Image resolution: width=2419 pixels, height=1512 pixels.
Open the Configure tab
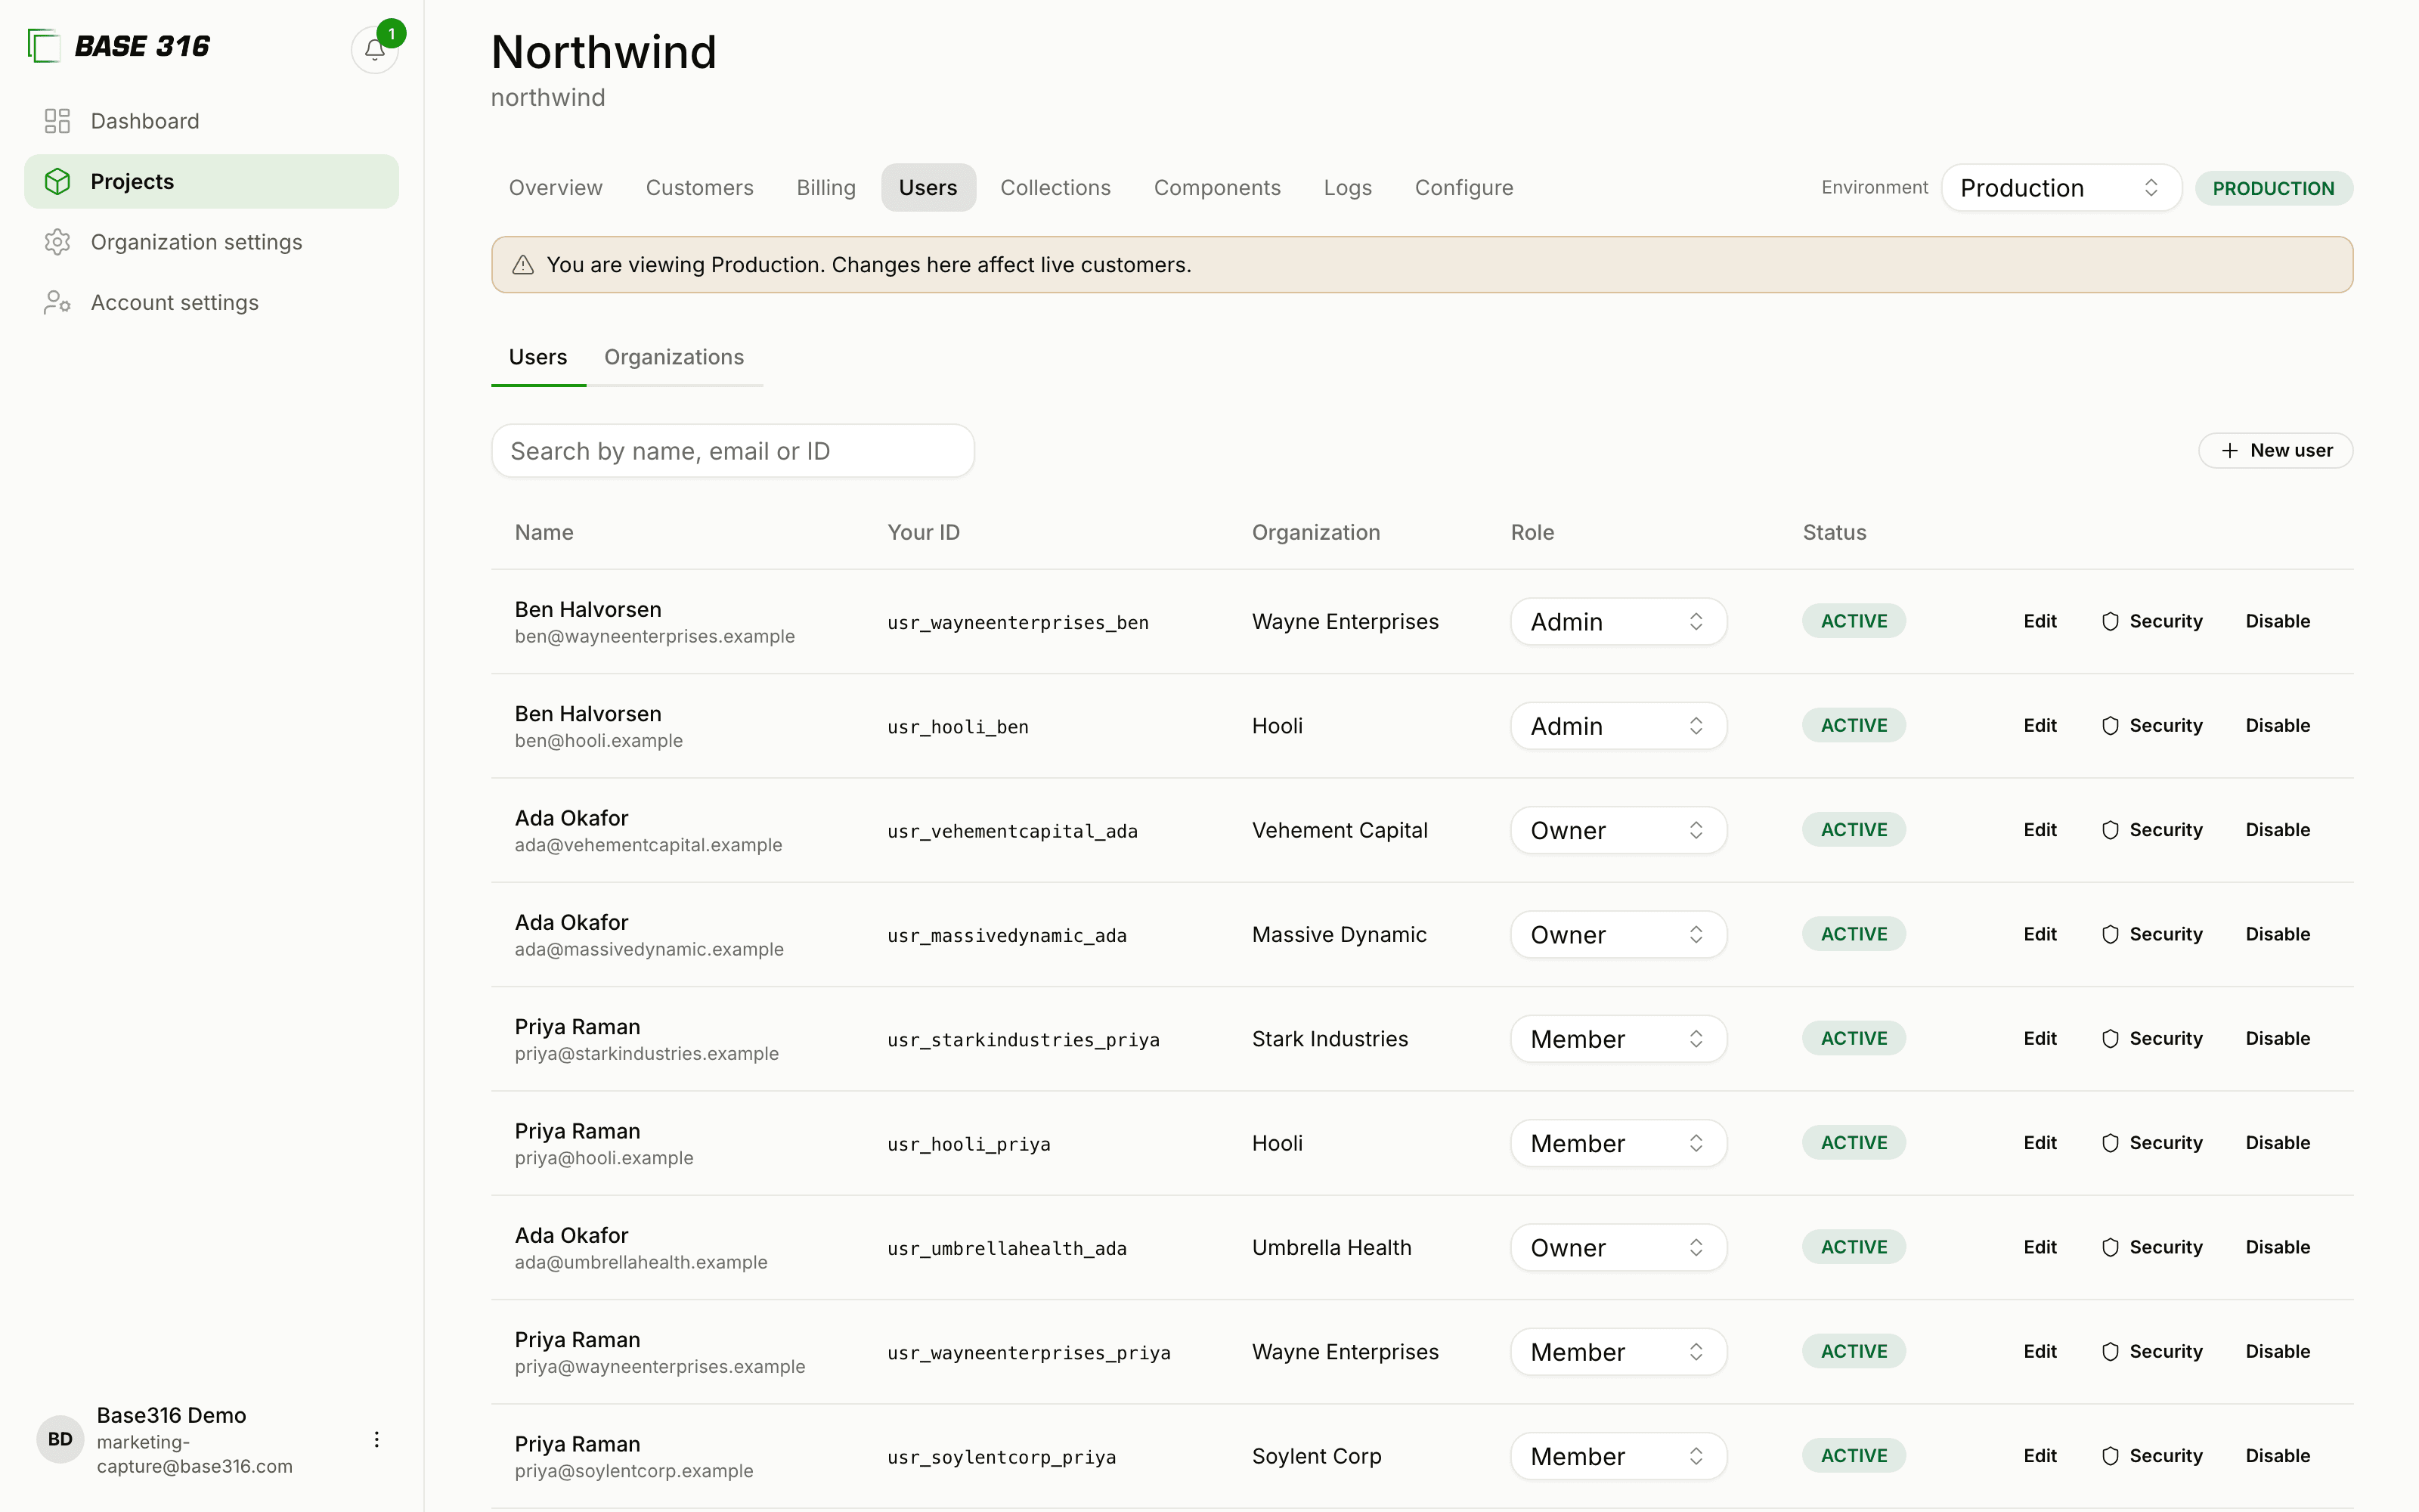pos(1463,188)
